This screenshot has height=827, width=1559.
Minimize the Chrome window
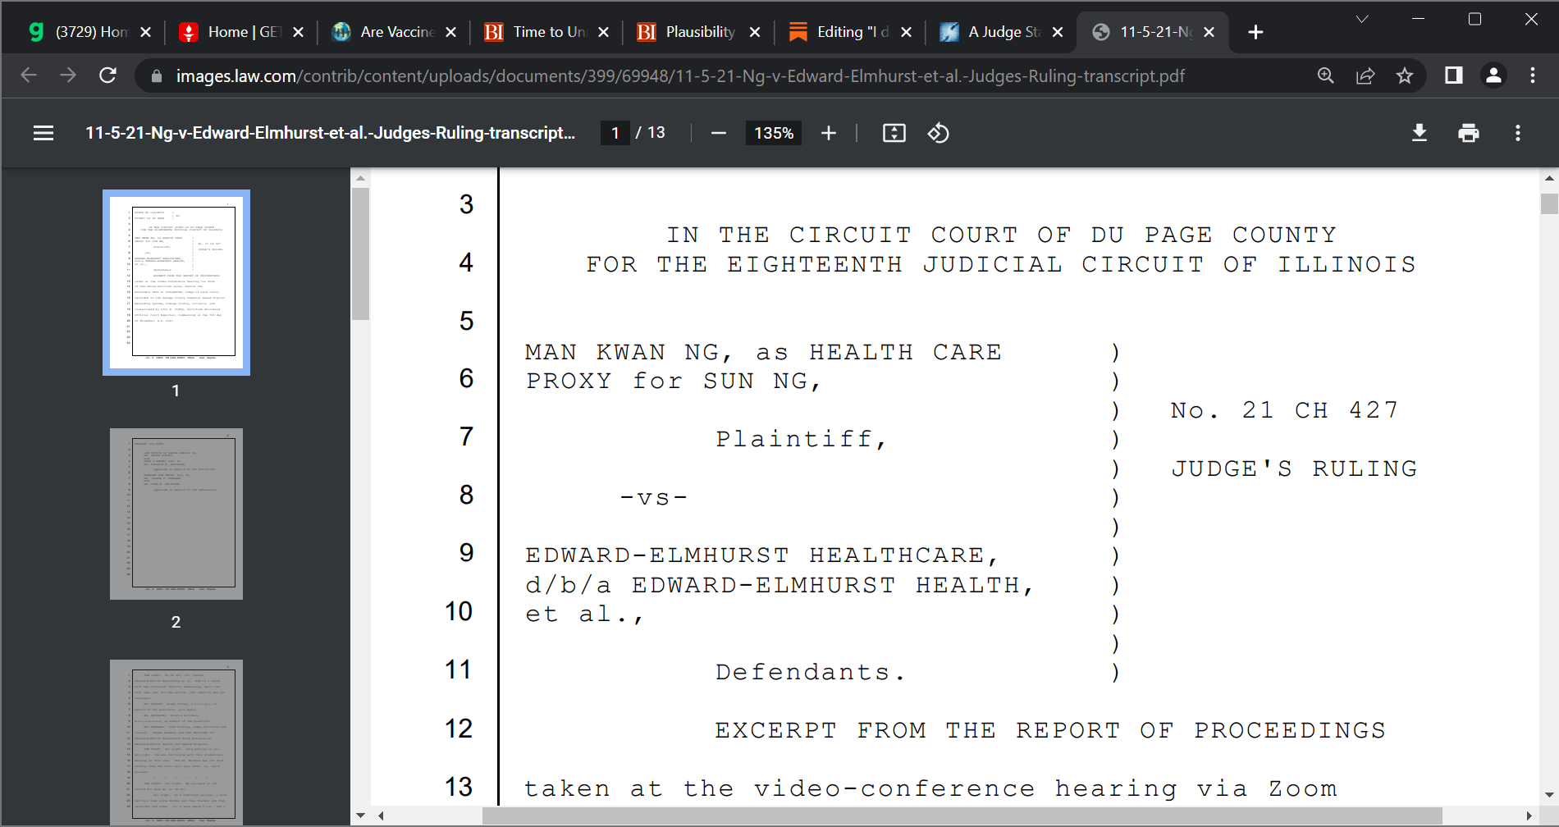[1418, 19]
